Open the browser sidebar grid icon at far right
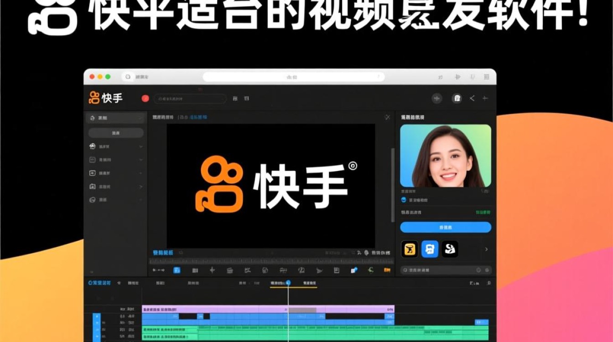 point(487,77)
